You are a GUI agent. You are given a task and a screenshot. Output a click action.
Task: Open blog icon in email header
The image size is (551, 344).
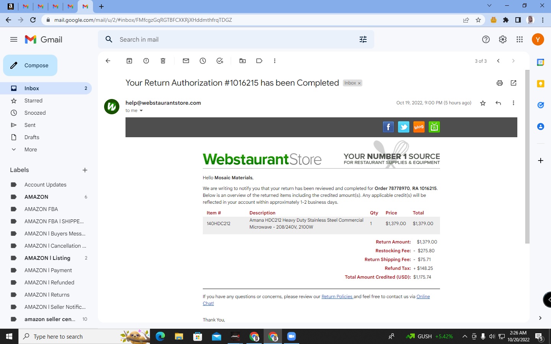coord(419,127)
